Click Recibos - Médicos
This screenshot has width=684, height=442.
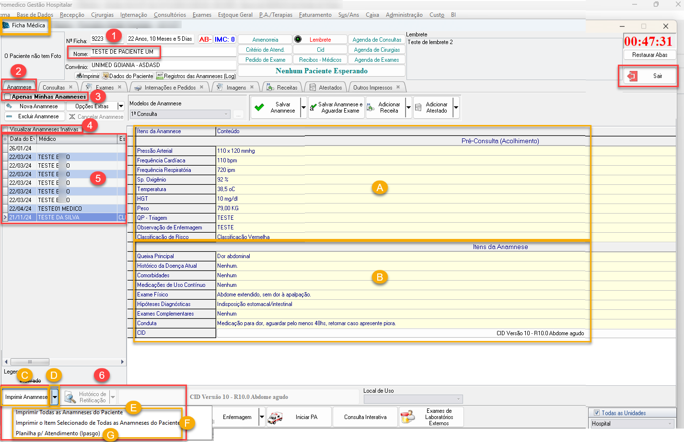(320, 60)
